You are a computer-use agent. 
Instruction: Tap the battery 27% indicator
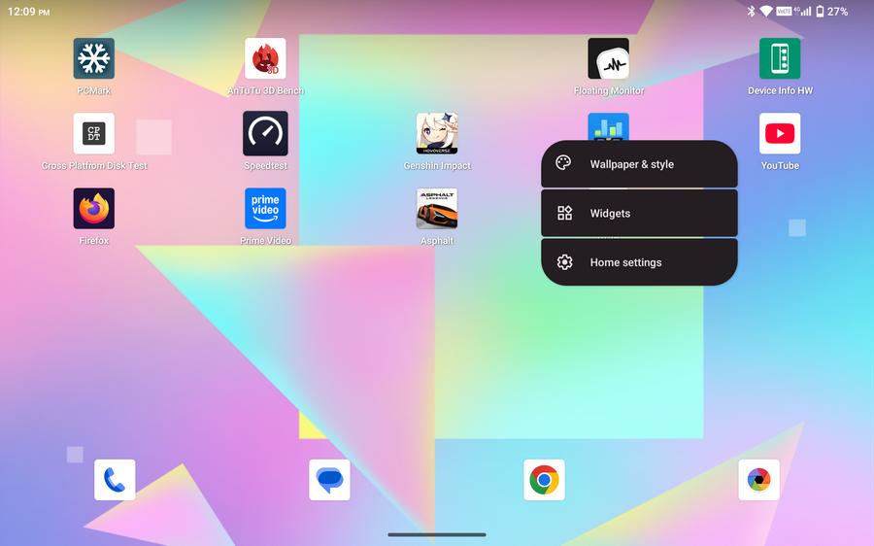[x=832, y=11]
